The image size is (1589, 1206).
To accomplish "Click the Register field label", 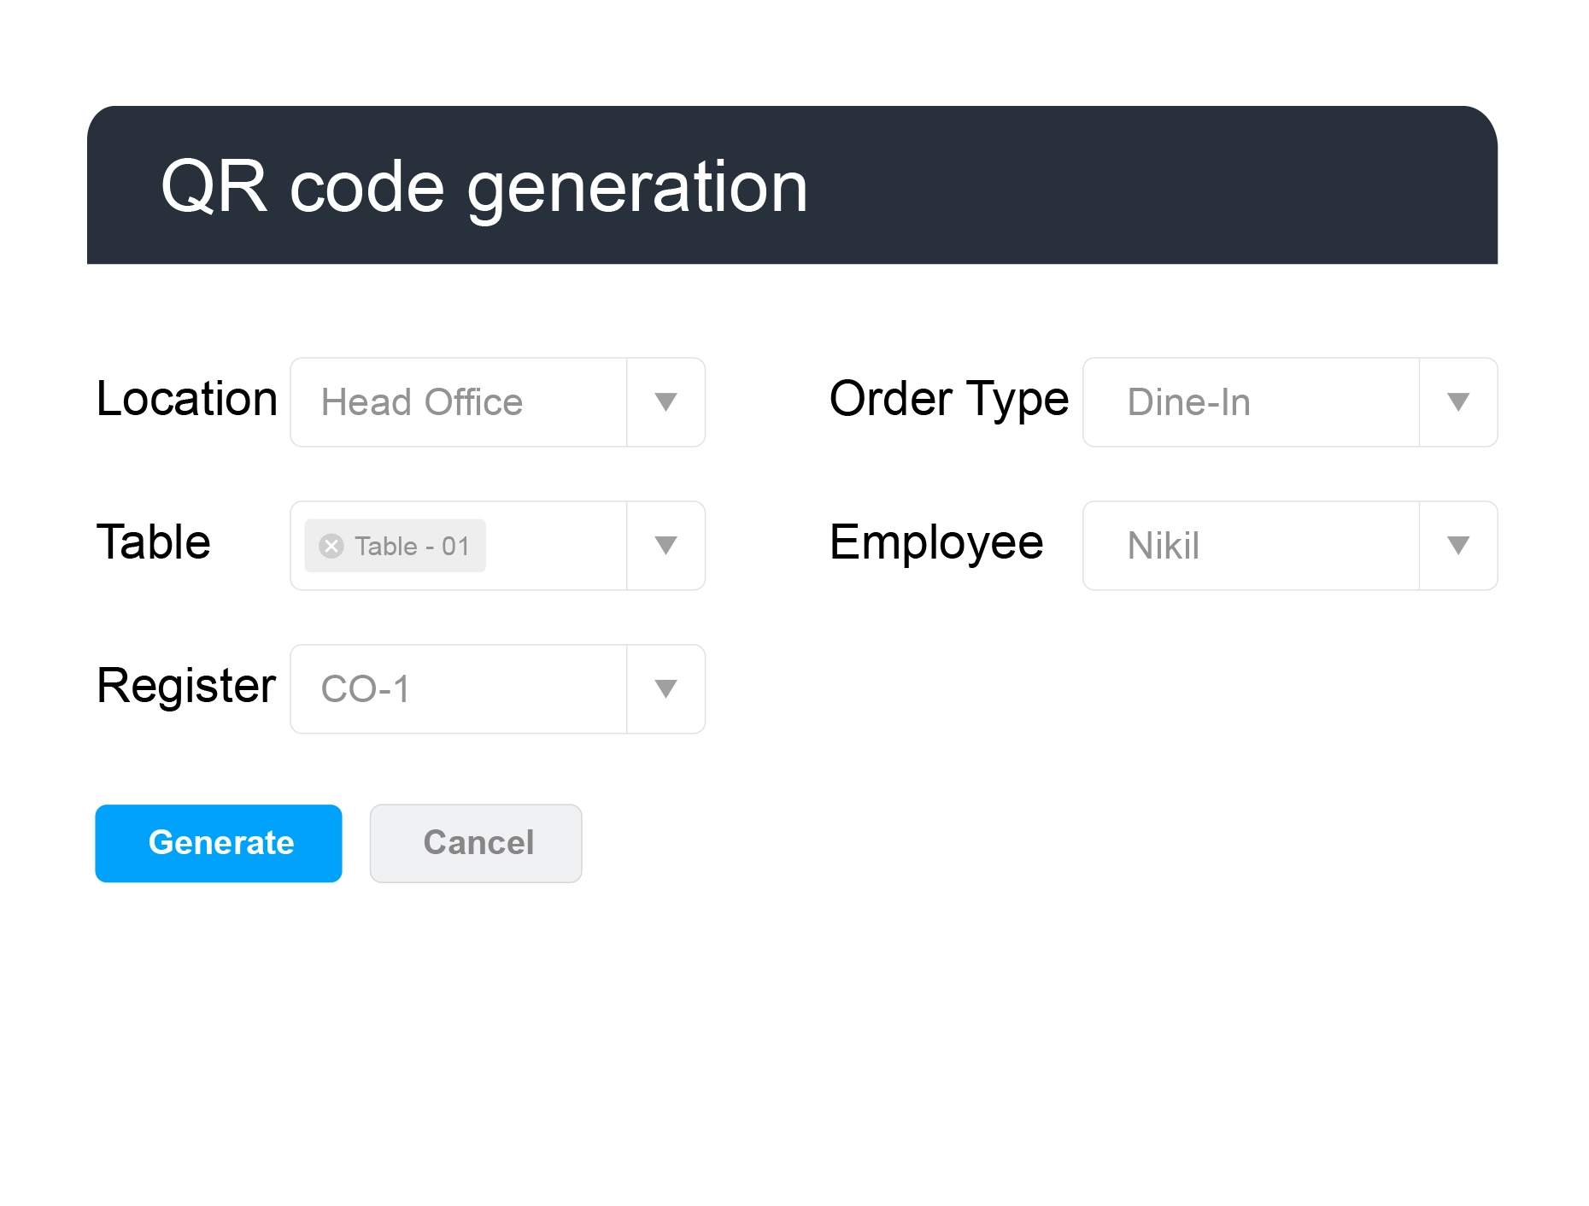I will pos(186,686).
